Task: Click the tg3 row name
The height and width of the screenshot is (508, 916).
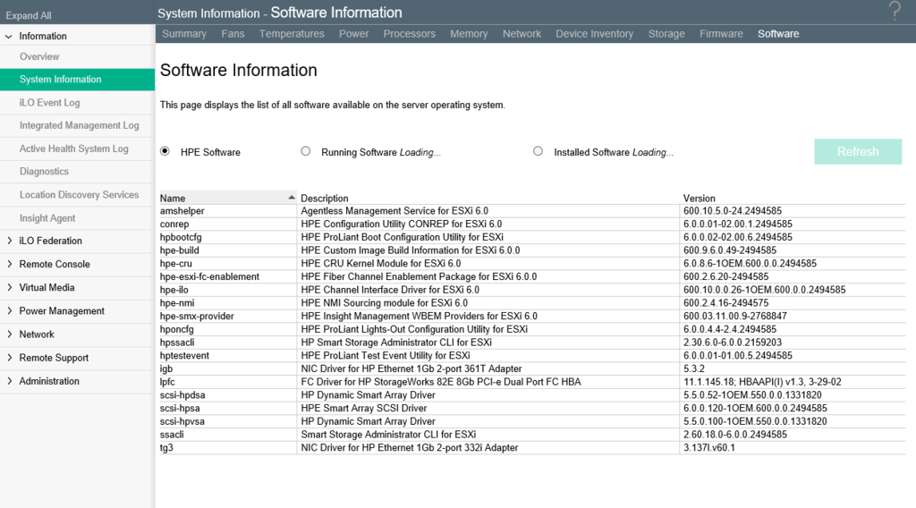Action: 166,448
